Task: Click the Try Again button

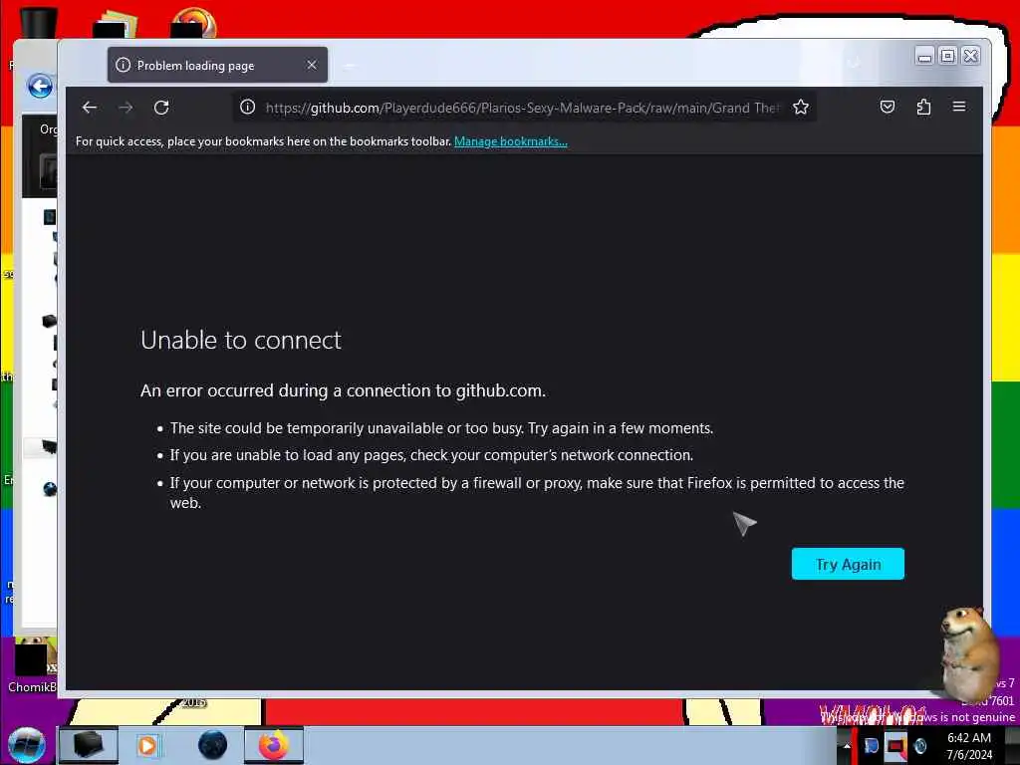Action: coord(848,564)
